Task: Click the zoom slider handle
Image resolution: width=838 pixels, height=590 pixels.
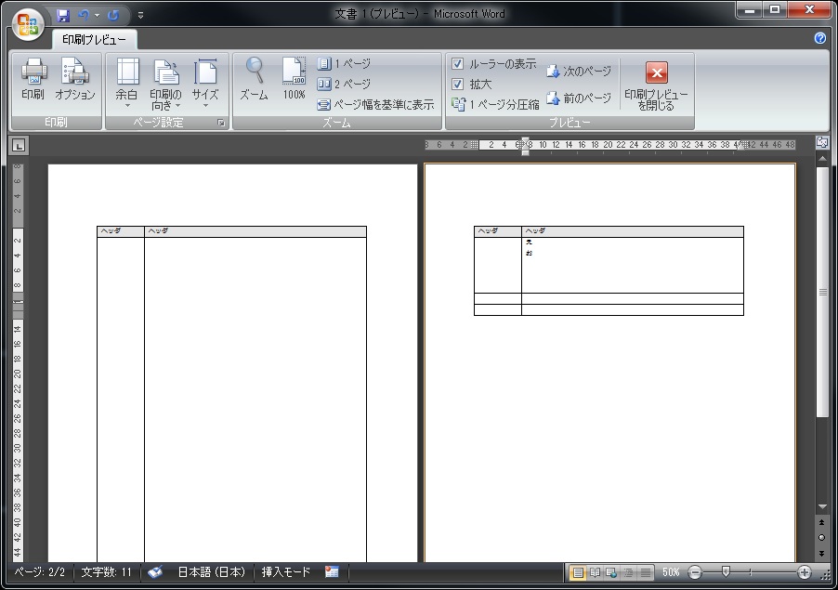Action: (726, 572)
